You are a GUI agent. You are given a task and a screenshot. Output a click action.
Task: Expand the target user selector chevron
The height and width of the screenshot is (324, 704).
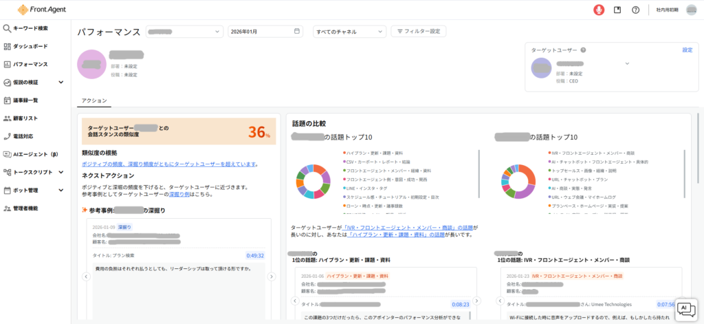click(x=626, y=63)
